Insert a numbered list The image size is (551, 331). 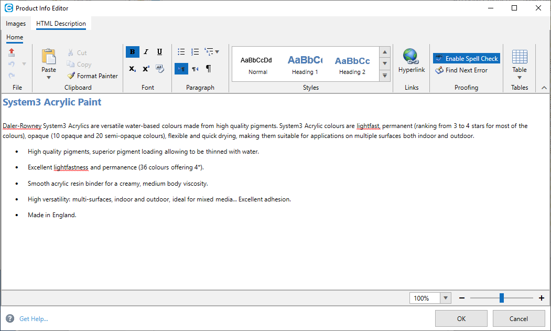[x=195, y=52]
